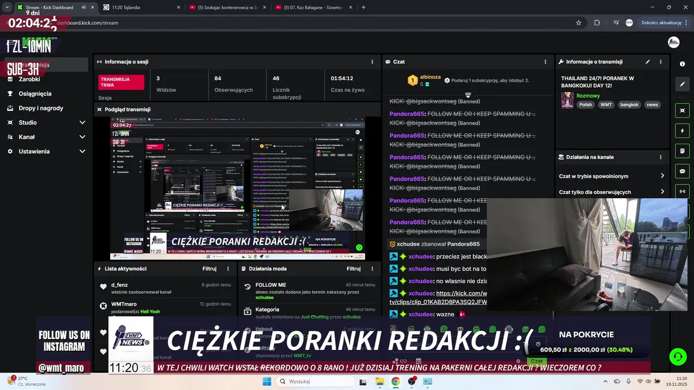Open Informacje o transmisji options menu
Viewport: 694px width, 390px height.
[660, 62]
